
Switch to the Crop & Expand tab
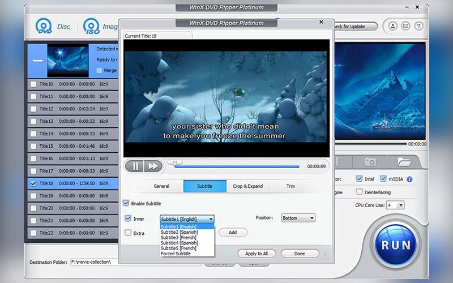(248, 186)
